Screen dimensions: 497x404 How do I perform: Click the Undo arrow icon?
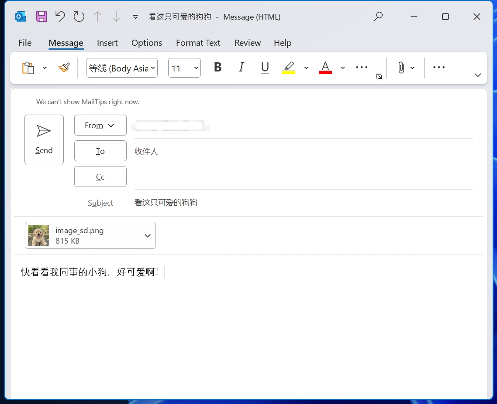60,17
